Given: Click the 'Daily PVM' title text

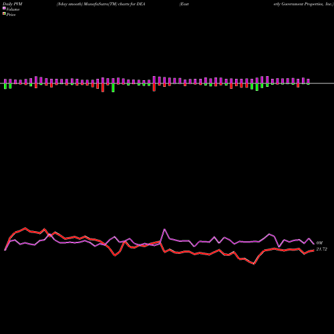Looking at the screenshot, I should click(13, 4).
